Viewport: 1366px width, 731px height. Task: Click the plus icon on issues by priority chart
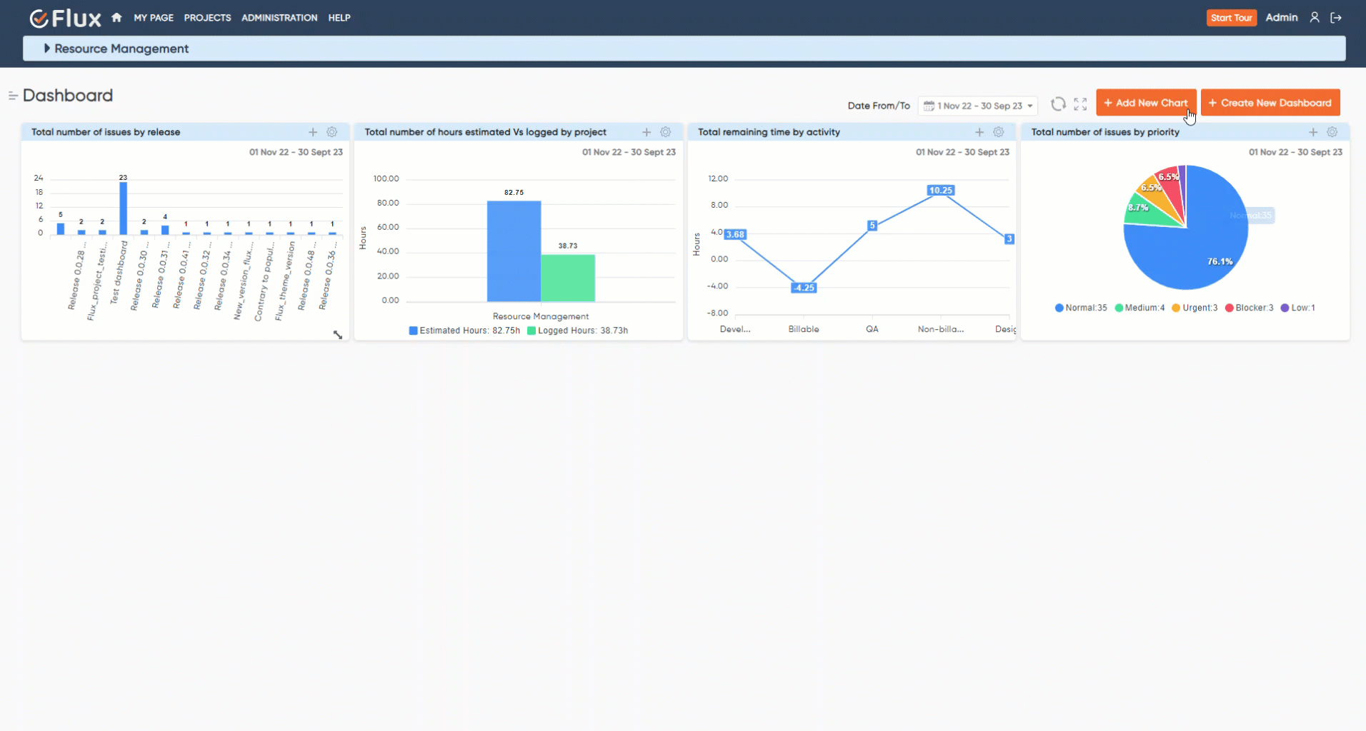[1312, 132]
